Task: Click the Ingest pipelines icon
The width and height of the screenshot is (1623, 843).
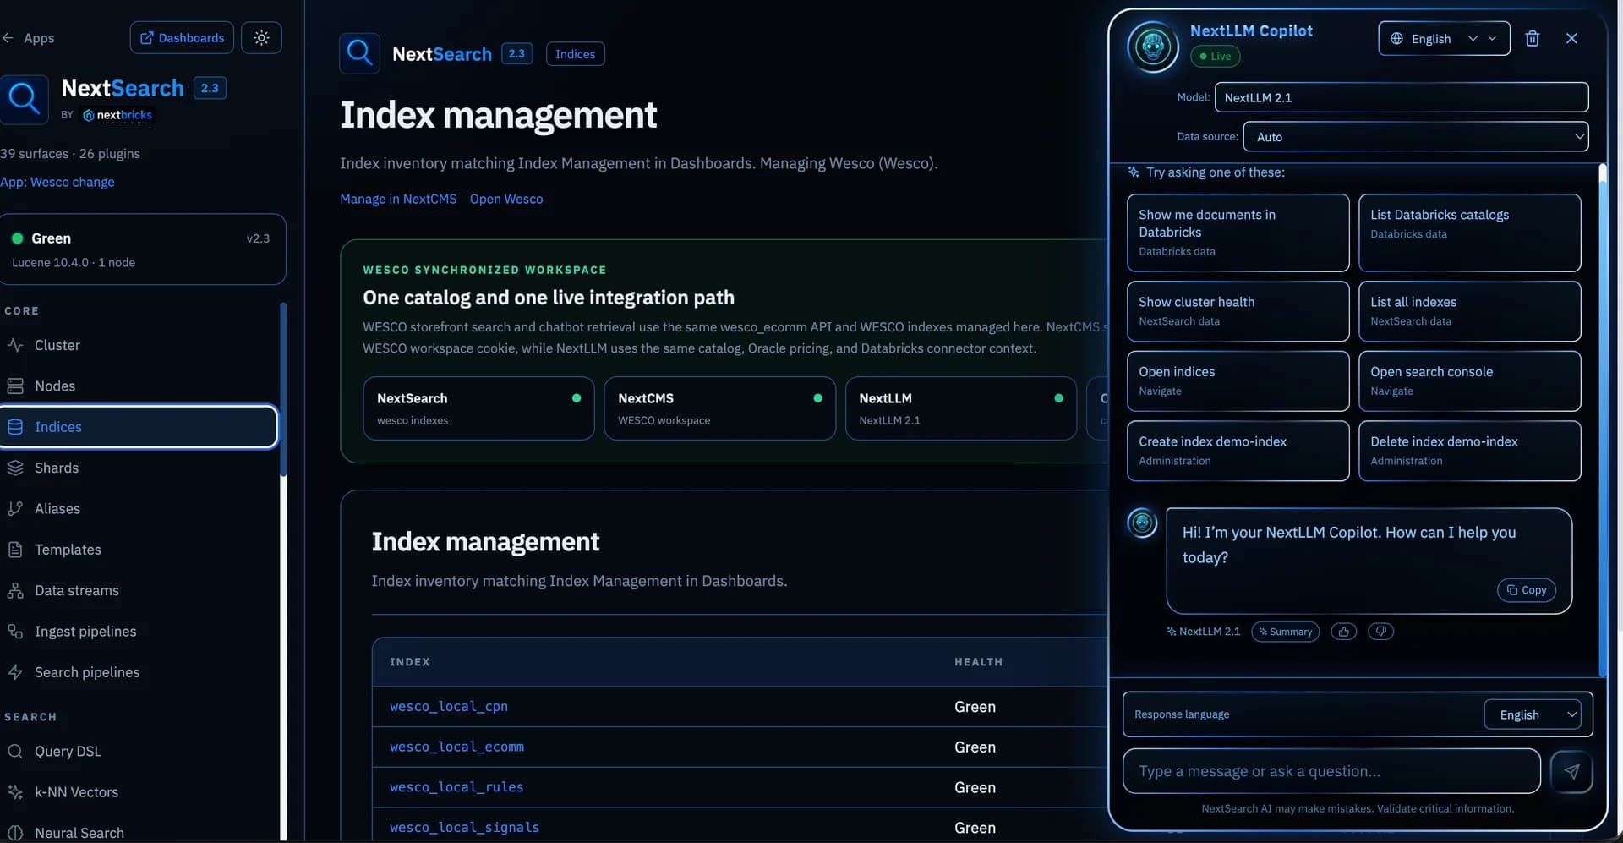Action: click(15, 631)
